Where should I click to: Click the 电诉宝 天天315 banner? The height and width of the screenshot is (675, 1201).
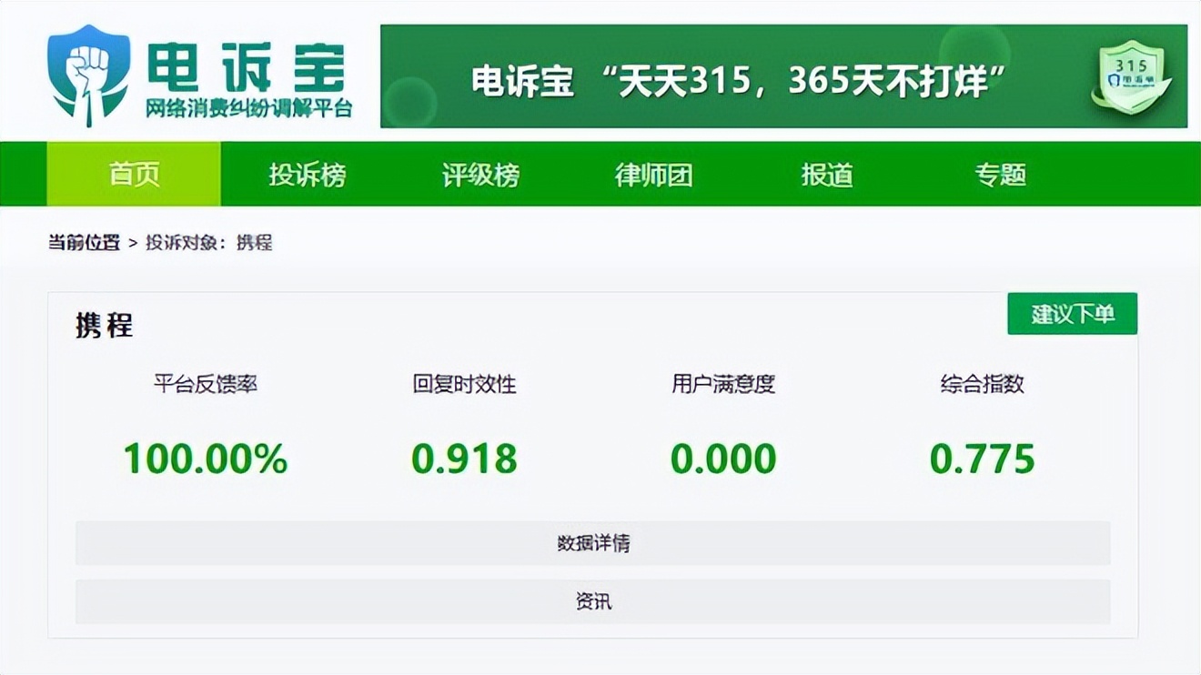pos(783,76)
